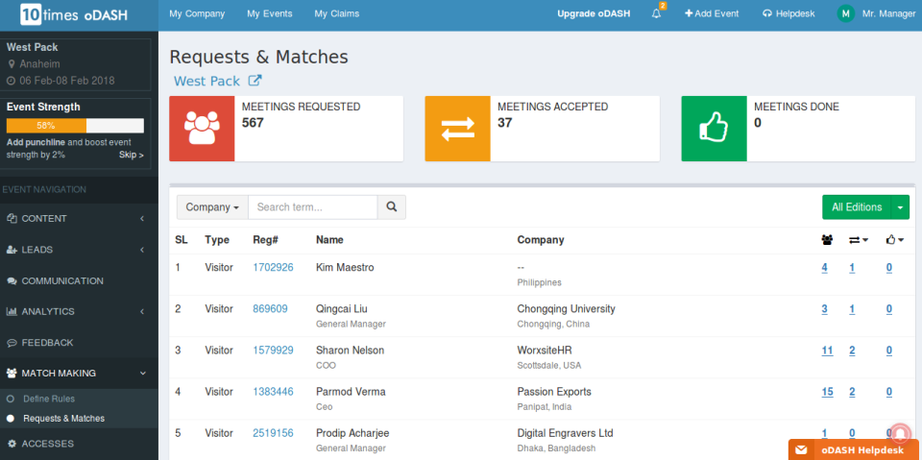The height and width of the screenshot is (460, 922).
Task: Click the orange Meetings Accepted arrows icon
Action: click(457, 129)
